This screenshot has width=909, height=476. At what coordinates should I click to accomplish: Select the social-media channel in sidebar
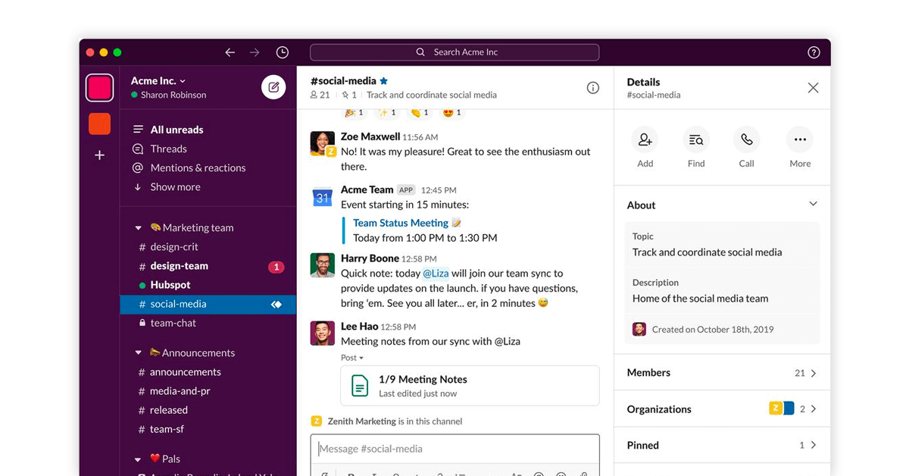(208, 304)
